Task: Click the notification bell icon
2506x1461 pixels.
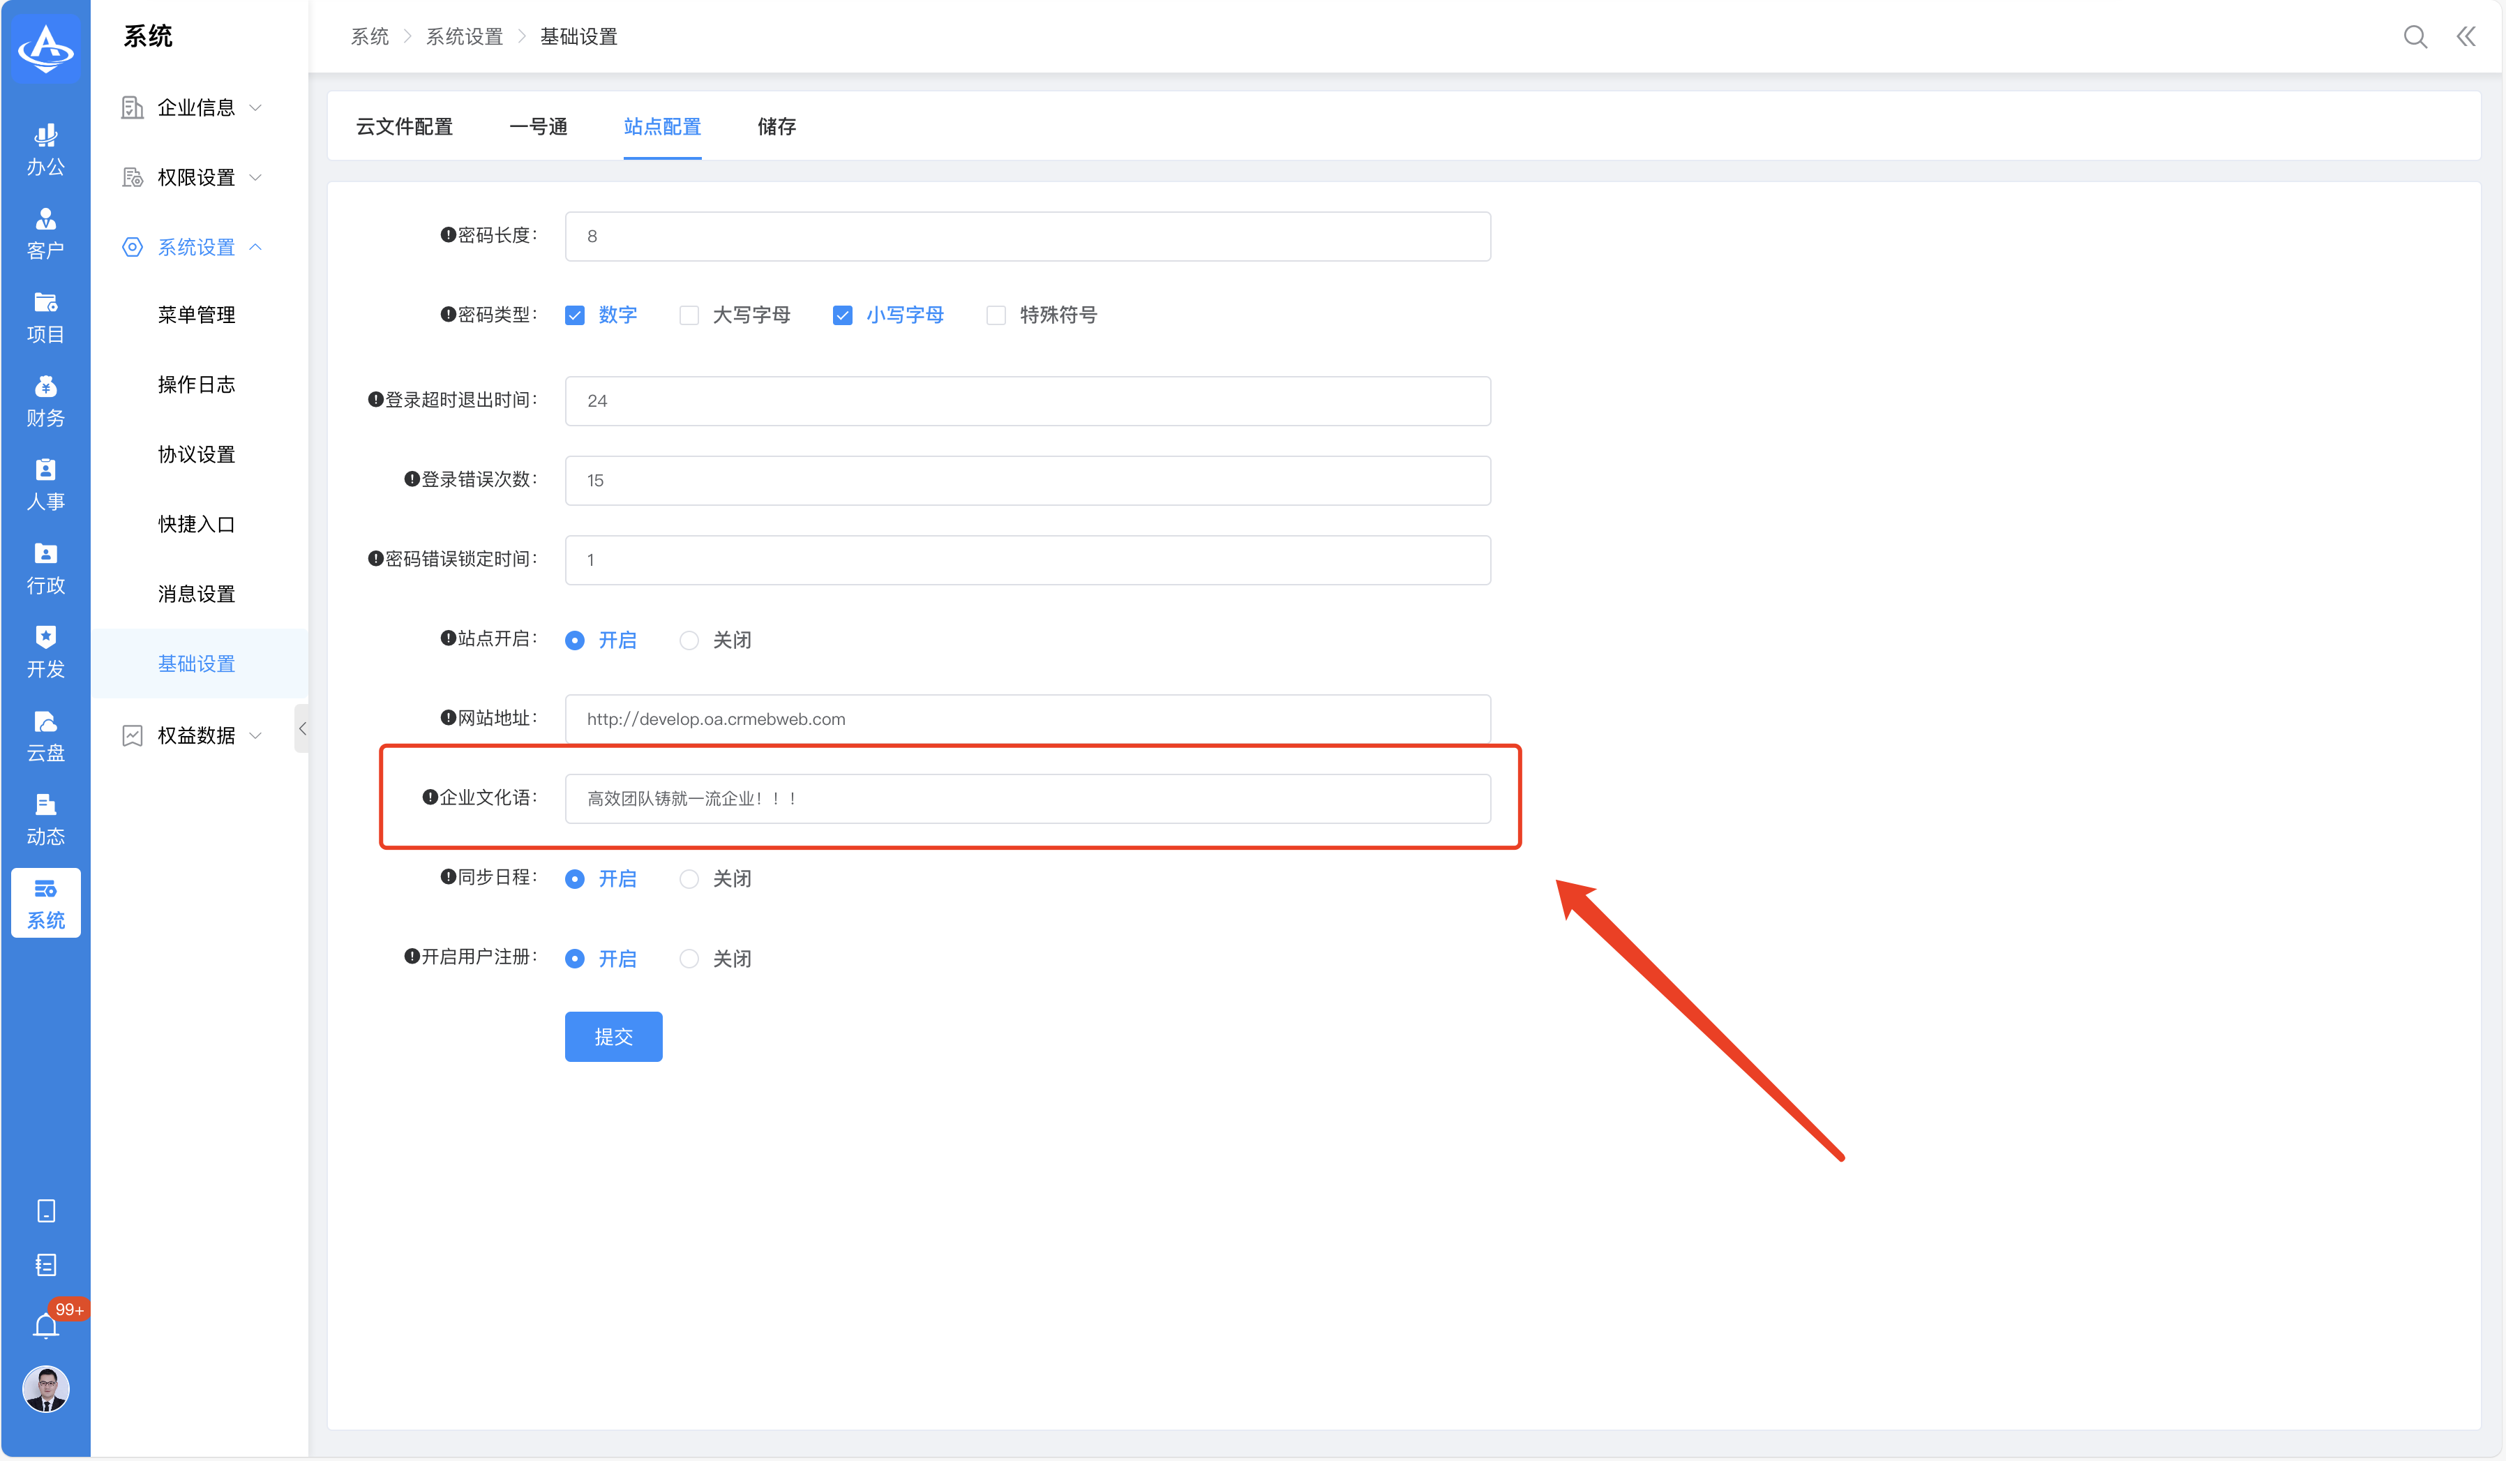Action: coord(46,1326)
